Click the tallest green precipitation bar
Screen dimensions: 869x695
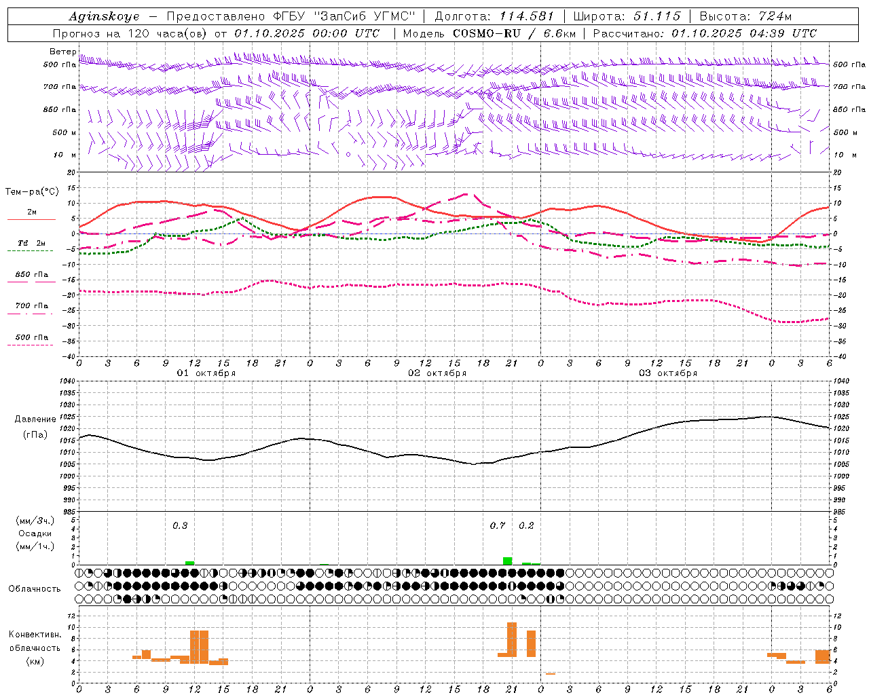pyautogui.click(x=507, y=561)
